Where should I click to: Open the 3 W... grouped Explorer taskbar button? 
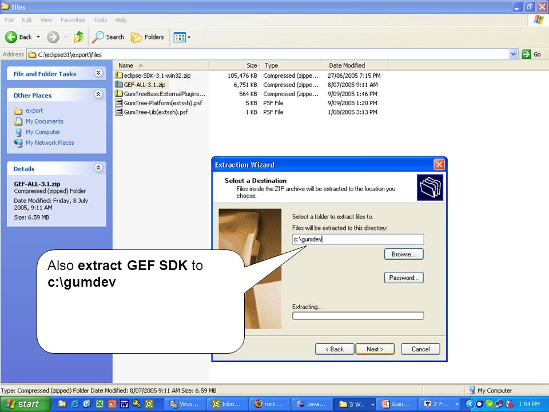[355, 404]
